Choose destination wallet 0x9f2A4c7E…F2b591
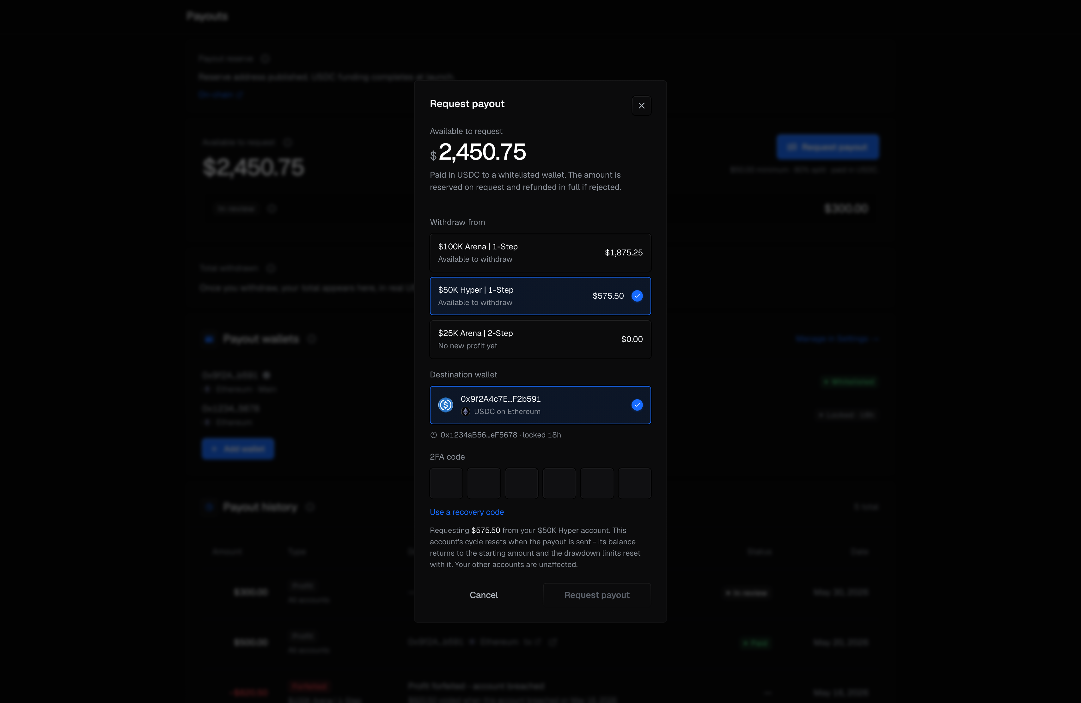The image size is (1081, 703). tap(540, 405)
